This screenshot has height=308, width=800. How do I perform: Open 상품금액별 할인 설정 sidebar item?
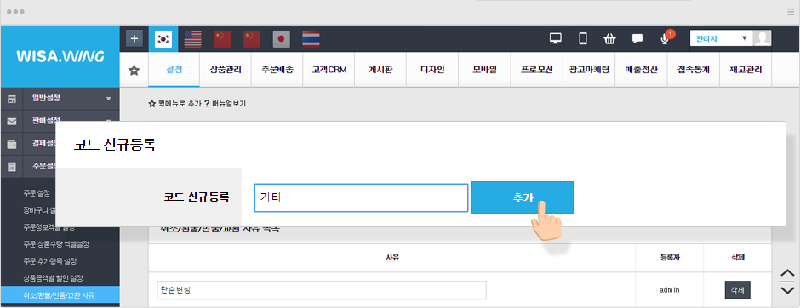tap(53, 278)
